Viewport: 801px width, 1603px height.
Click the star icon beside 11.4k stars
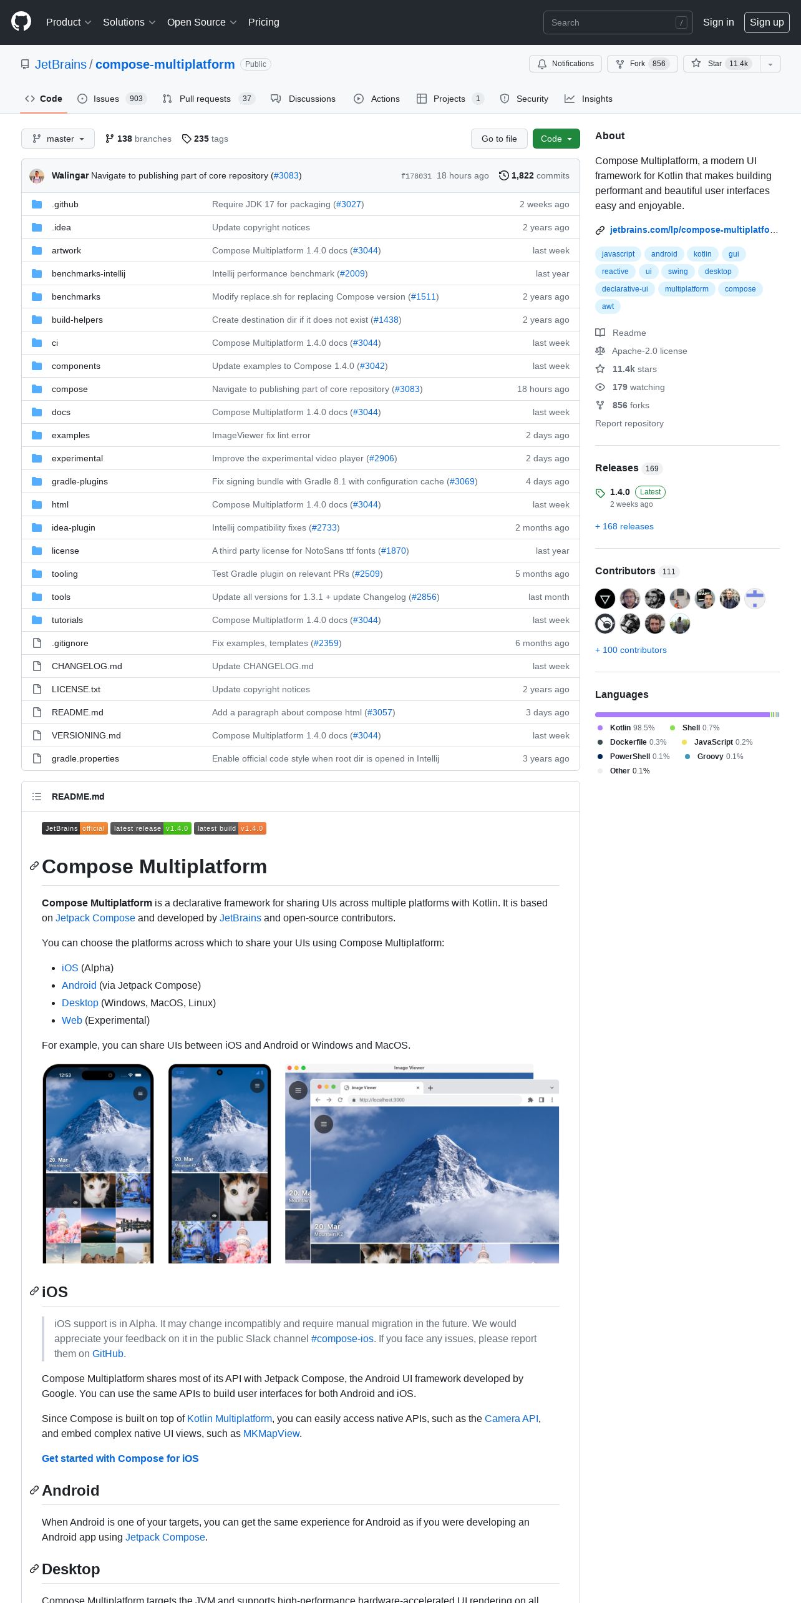click(x=600, y=369)
